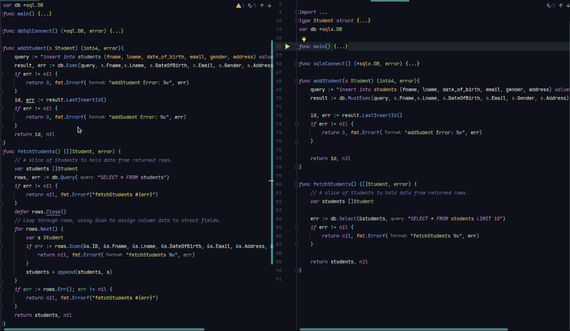The height and width of the screenshot is (331, 570).
Task: Expand func main fold in right editor
Action: tap(296, 47)
